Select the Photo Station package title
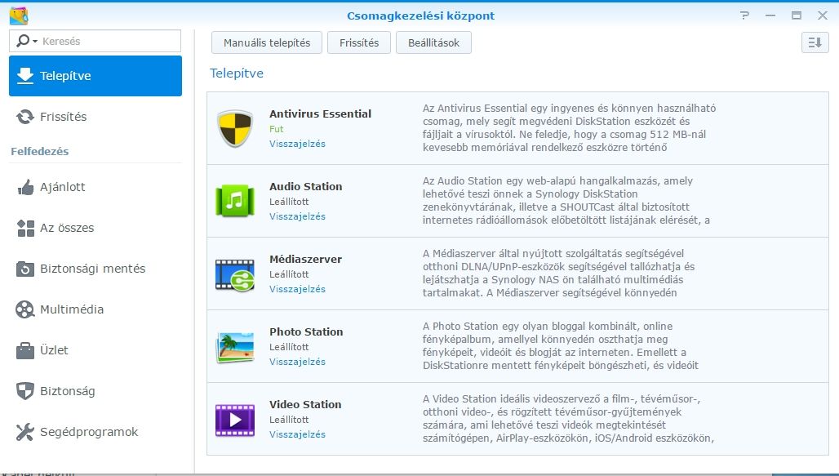This screenshot has height=476, width=839. [x=306, y=332]
